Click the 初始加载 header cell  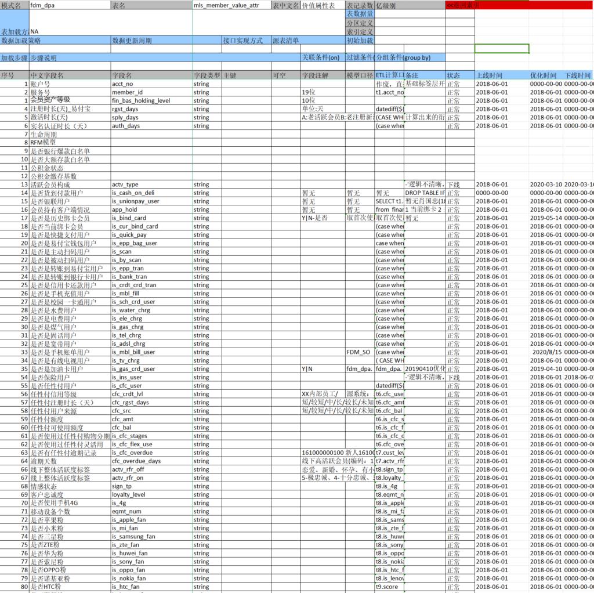click(360, 41)
